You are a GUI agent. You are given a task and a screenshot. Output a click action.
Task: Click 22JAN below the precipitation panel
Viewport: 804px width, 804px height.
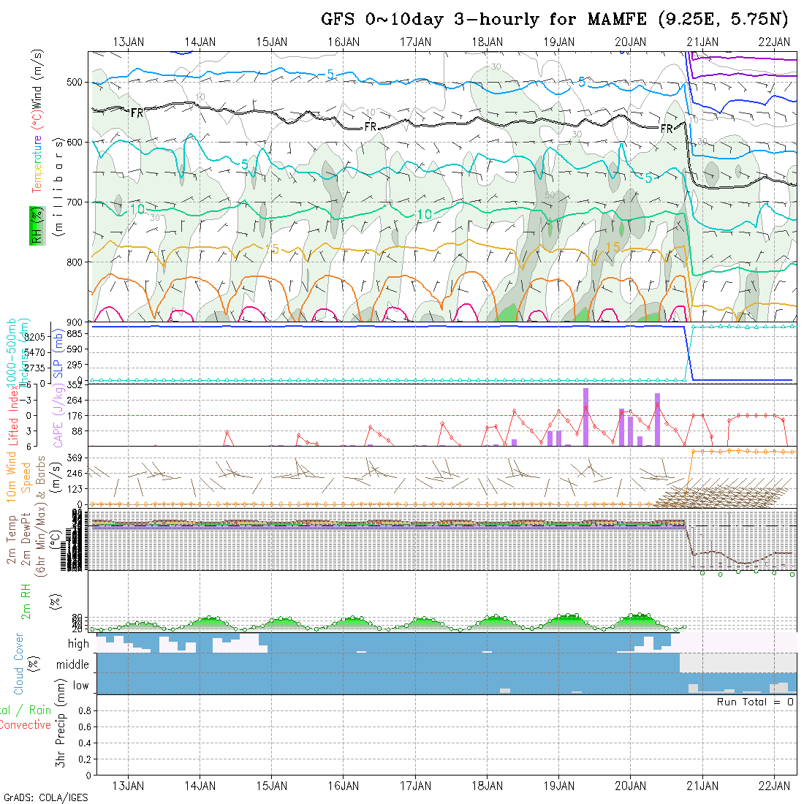coord(774,786)
